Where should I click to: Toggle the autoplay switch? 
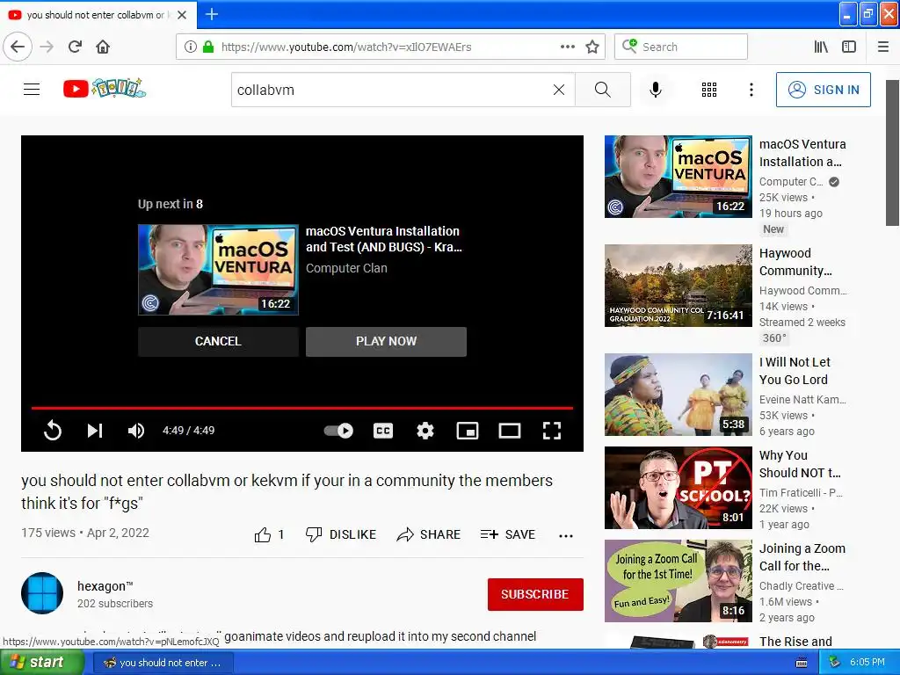tap(338, 431)
